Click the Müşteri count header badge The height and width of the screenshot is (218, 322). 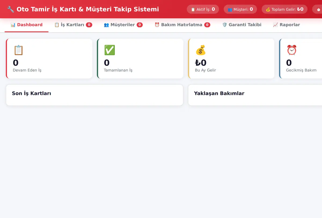pos(240,9)
